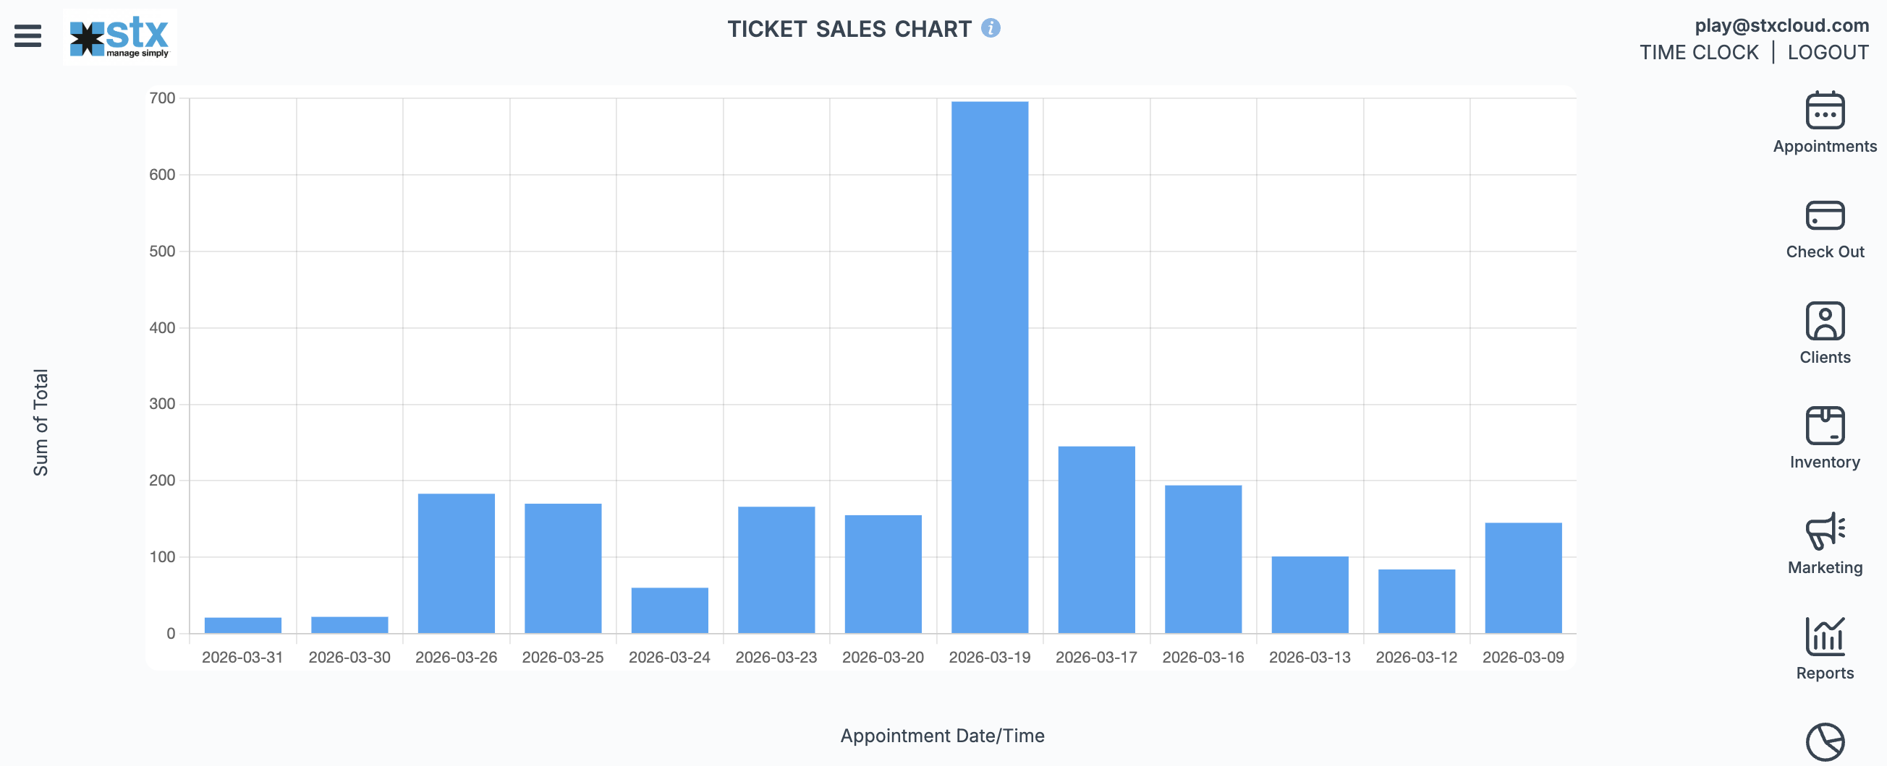Screen dimensions: 1887x766
Task: Select the 2026-03-09 bar
Action: [1523, 577]
